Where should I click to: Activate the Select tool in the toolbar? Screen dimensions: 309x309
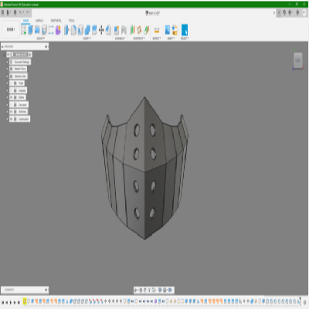point(185,30)
